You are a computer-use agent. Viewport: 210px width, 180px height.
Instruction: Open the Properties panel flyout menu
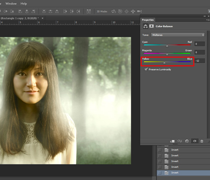pos(208,20)
